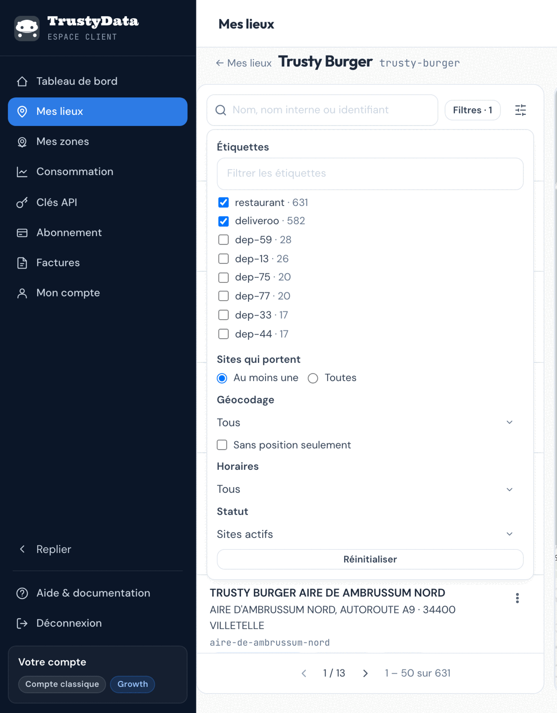The height and width of the screenshot is (713, 557).
Task: Open Ambrussum Nord row options menu
Action: (x=517, y=598)
